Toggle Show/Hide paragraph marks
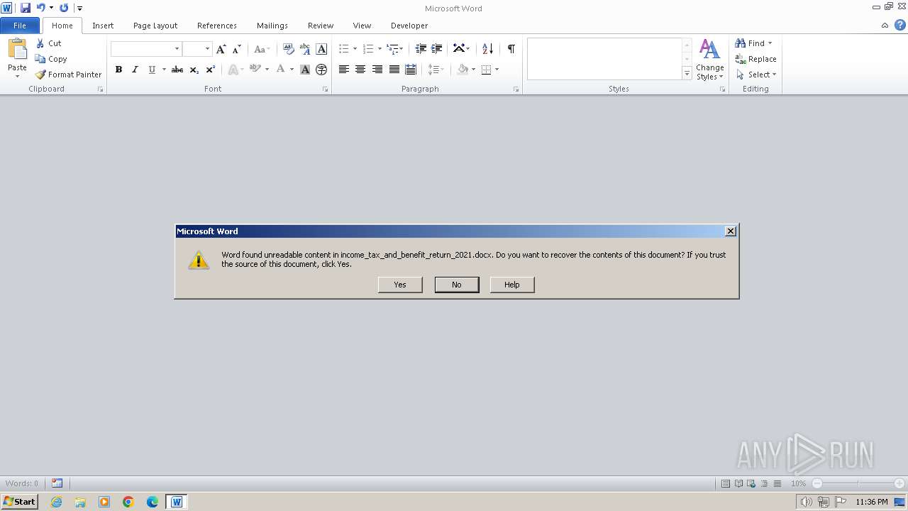 pyautogui.click(x=511, y=49)
